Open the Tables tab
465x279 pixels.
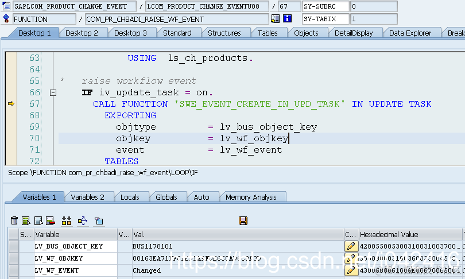click(268, 33)
